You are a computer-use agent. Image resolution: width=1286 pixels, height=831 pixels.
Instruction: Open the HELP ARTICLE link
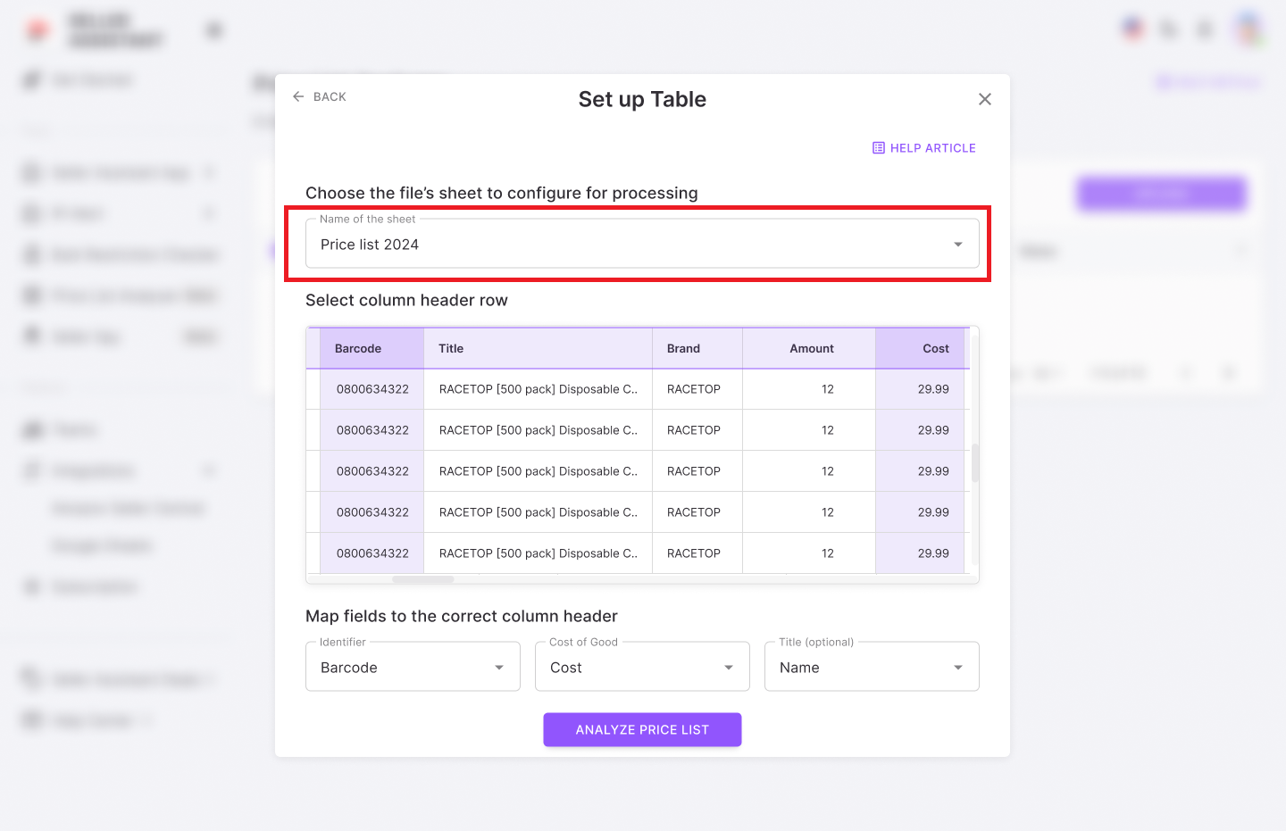click(x=932, y=148)
